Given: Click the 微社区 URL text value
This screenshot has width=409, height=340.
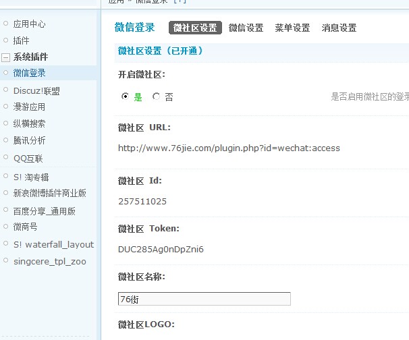Looking at the screenshot, I should pyautogui.click(x=229, y=148).
